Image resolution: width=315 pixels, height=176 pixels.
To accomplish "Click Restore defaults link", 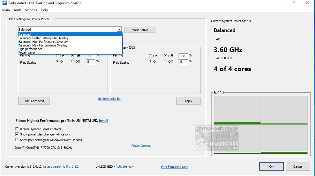I will click(x=109, y=99).
